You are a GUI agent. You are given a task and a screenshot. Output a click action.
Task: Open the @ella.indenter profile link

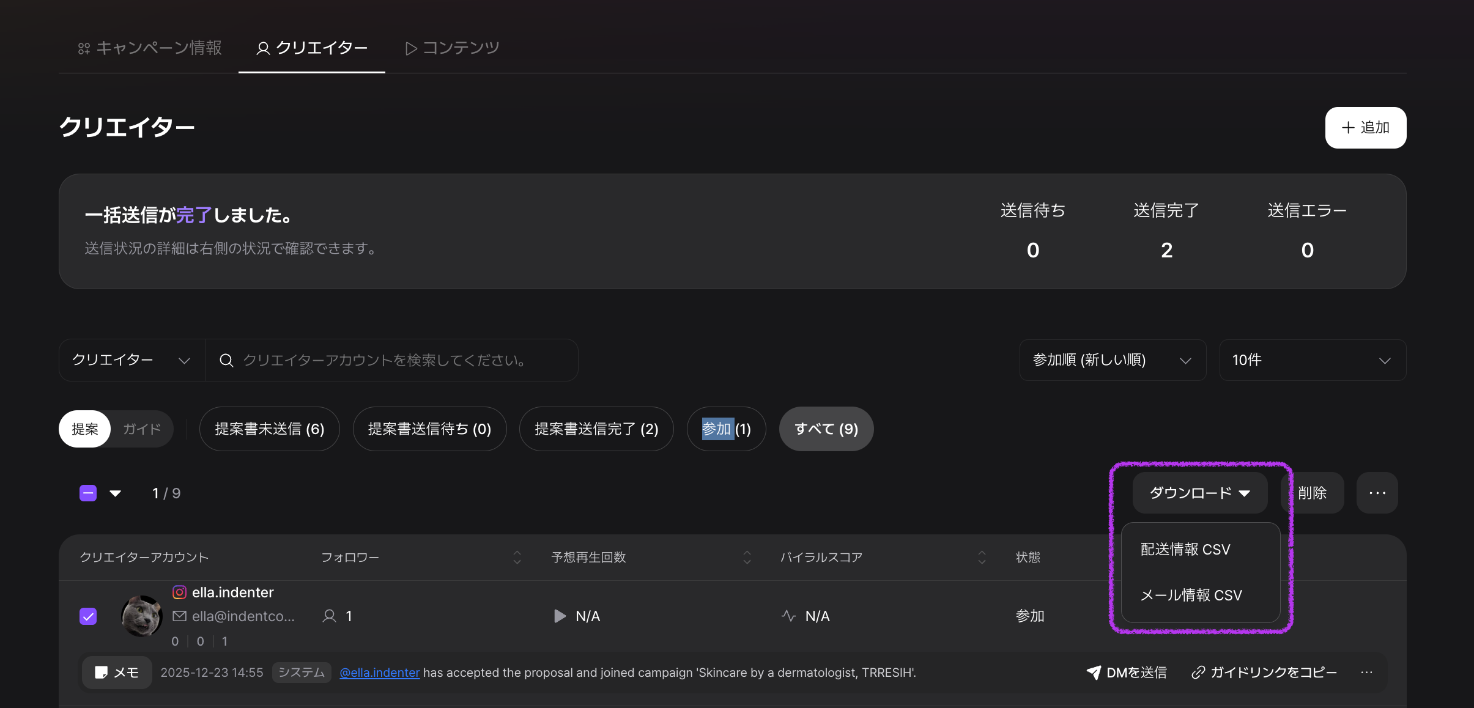[x=379, y=673]
